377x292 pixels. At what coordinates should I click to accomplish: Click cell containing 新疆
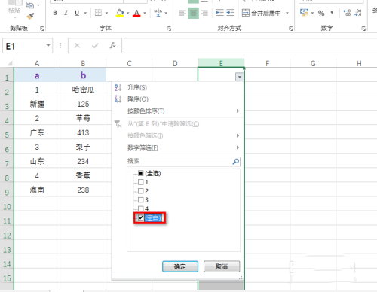(x=37, y=104)
